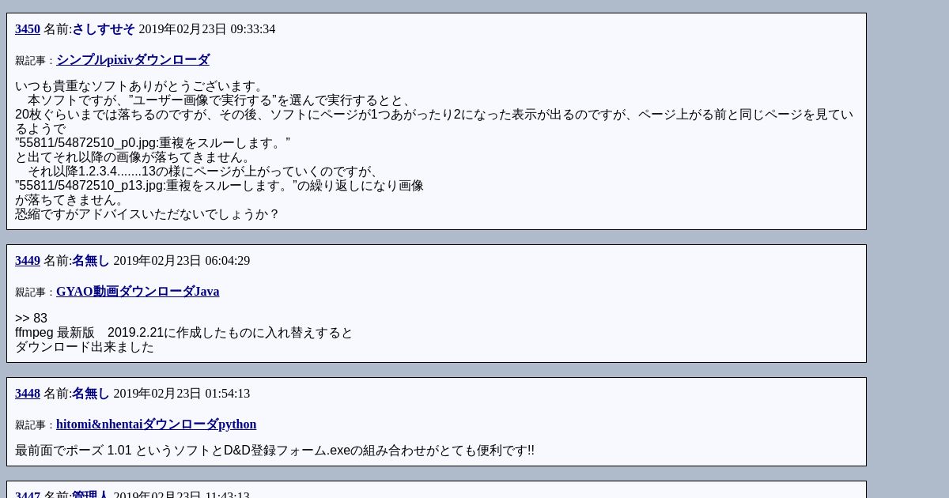Click the 54872510_p0.jpg duplicate message line
The width and height of the screenshot is (949, 498).
point(153,143)
